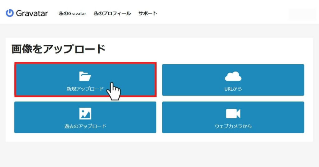
Task: Choose the ウェブカメラから label
Action: (x=233, y=126)
